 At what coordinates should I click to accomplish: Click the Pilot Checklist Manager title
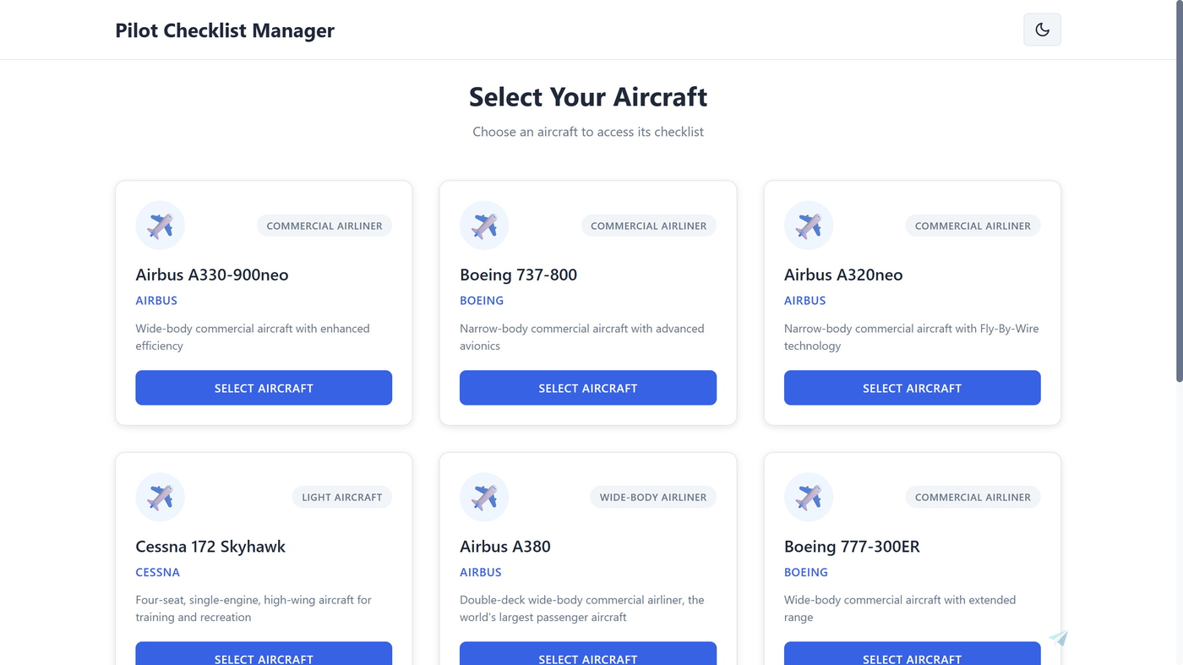click(x=225, y=30)
